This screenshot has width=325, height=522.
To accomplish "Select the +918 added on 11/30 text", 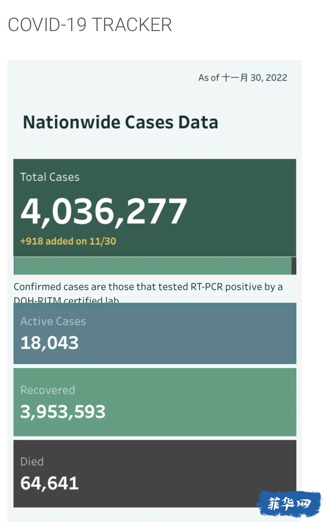I will click(x=68, y=241).
